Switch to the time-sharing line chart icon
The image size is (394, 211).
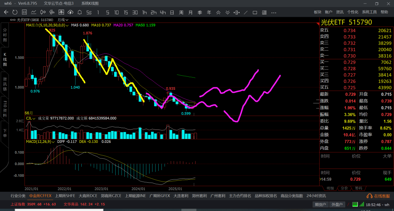(x=34, y=12)
